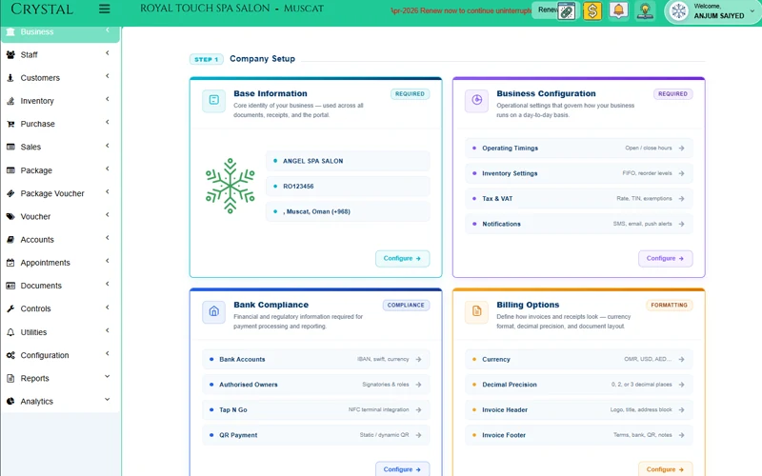Open the Bank Accounts row
This screenshot has width=762, height=476.
point(316,360)
